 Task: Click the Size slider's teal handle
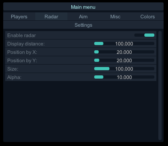tap(102, 69)
